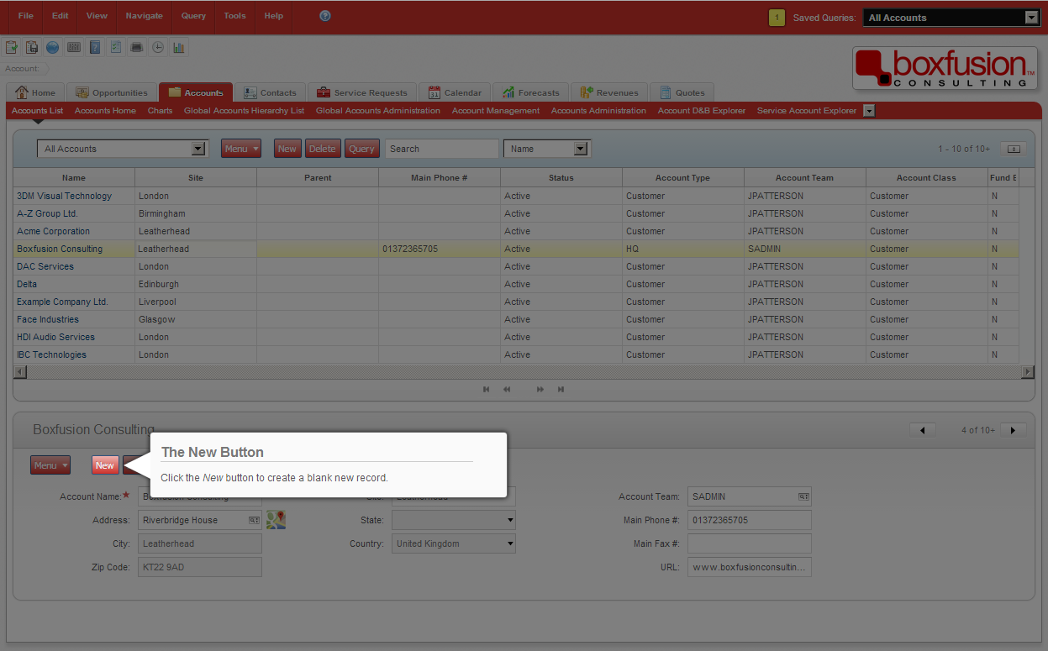Image resolution: width=1048 pixels, height=651 pixels.
Task: Switch to the Forecasts tab
Action: pyautogui.click(x=530, y=92)
